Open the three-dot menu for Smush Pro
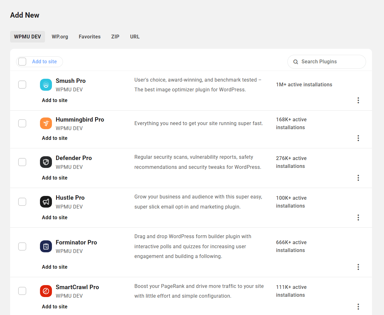Screen dimensions: 384x315 coord(358,100)
